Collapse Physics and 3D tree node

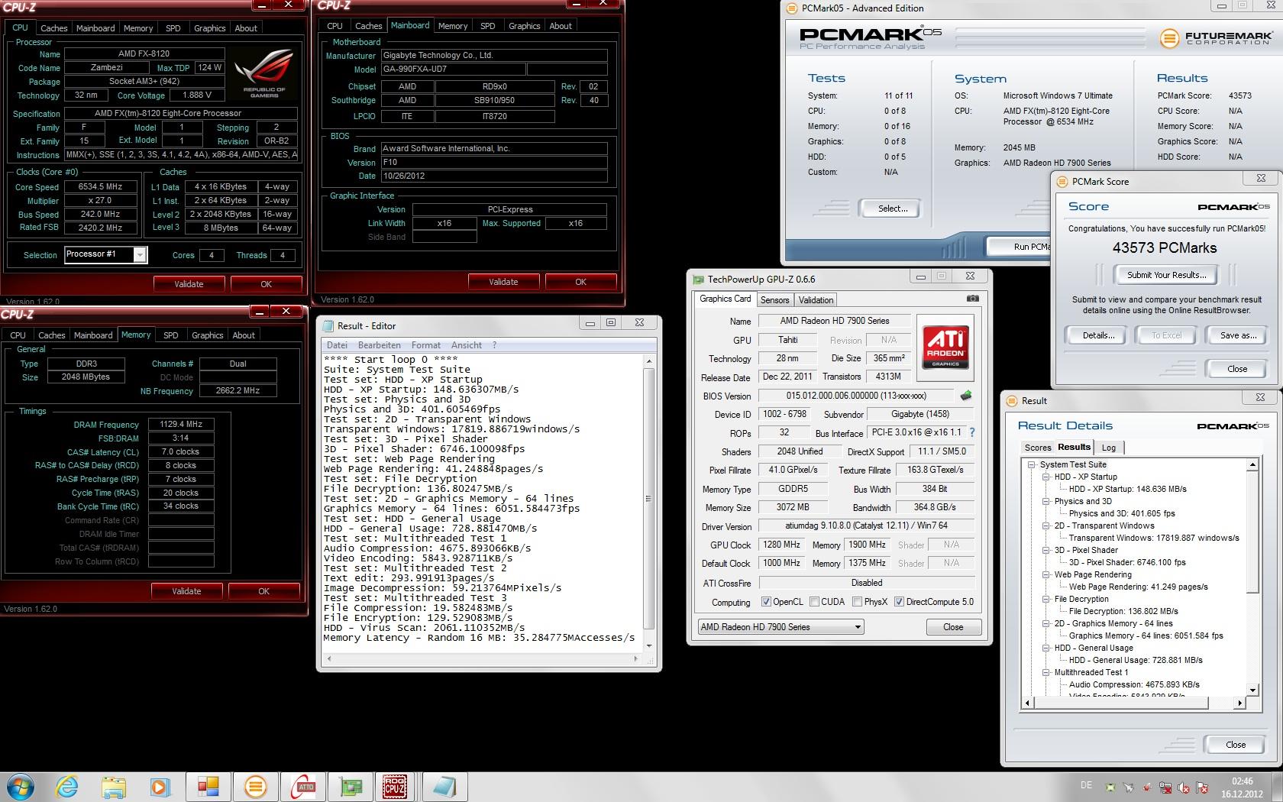coord(1046,501)
